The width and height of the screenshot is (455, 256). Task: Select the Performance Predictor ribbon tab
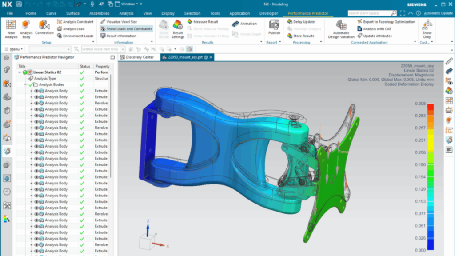(x=308, y=13)
